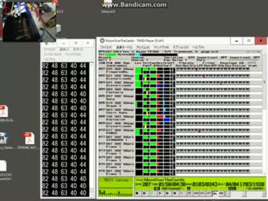
Task: Click the TMIDI Canvas level display
Action: click(x=116, y=187)
